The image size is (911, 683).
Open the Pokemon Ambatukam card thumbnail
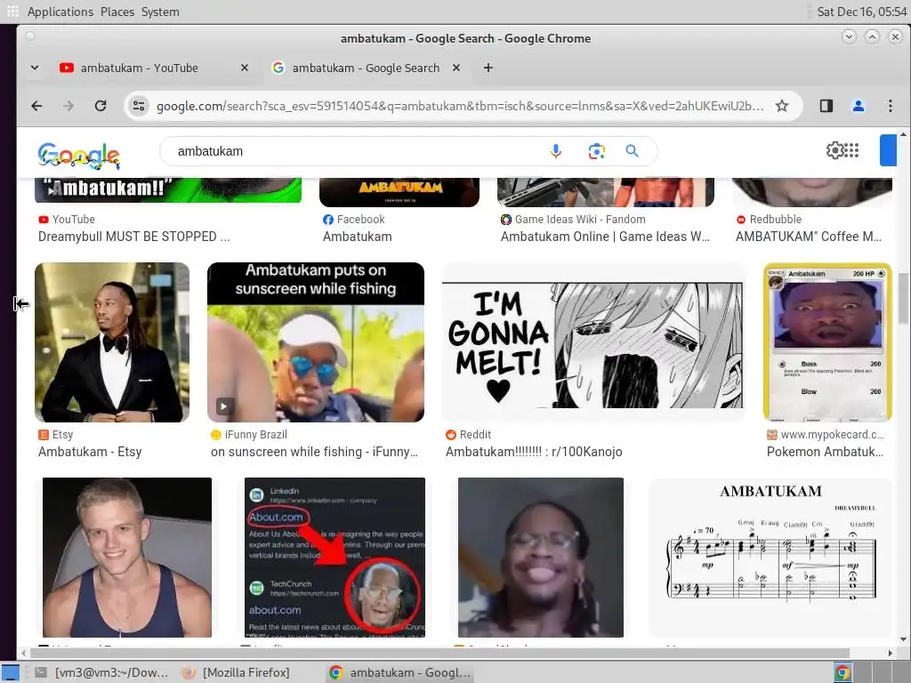click(x=827, y=342)
